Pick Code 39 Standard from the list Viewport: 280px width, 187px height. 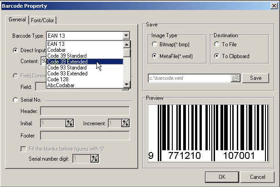(x=85, y=56)
